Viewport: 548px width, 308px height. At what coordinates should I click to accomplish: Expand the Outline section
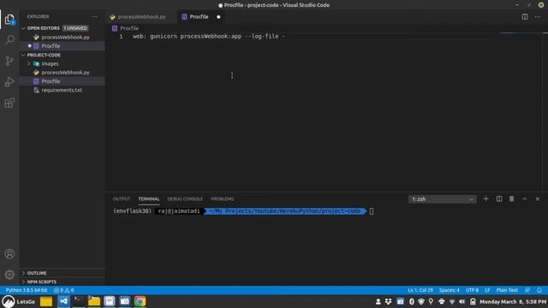[36, 273]
